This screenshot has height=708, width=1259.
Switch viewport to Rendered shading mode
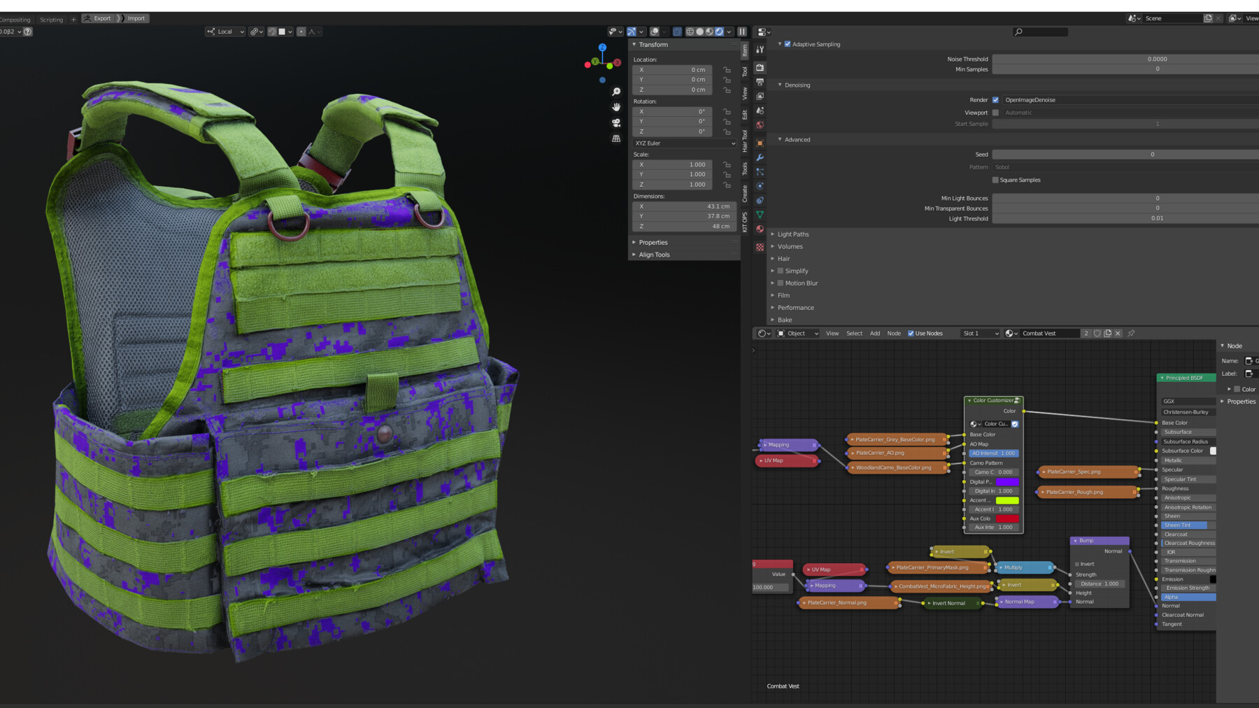click(x=719, y=31)
